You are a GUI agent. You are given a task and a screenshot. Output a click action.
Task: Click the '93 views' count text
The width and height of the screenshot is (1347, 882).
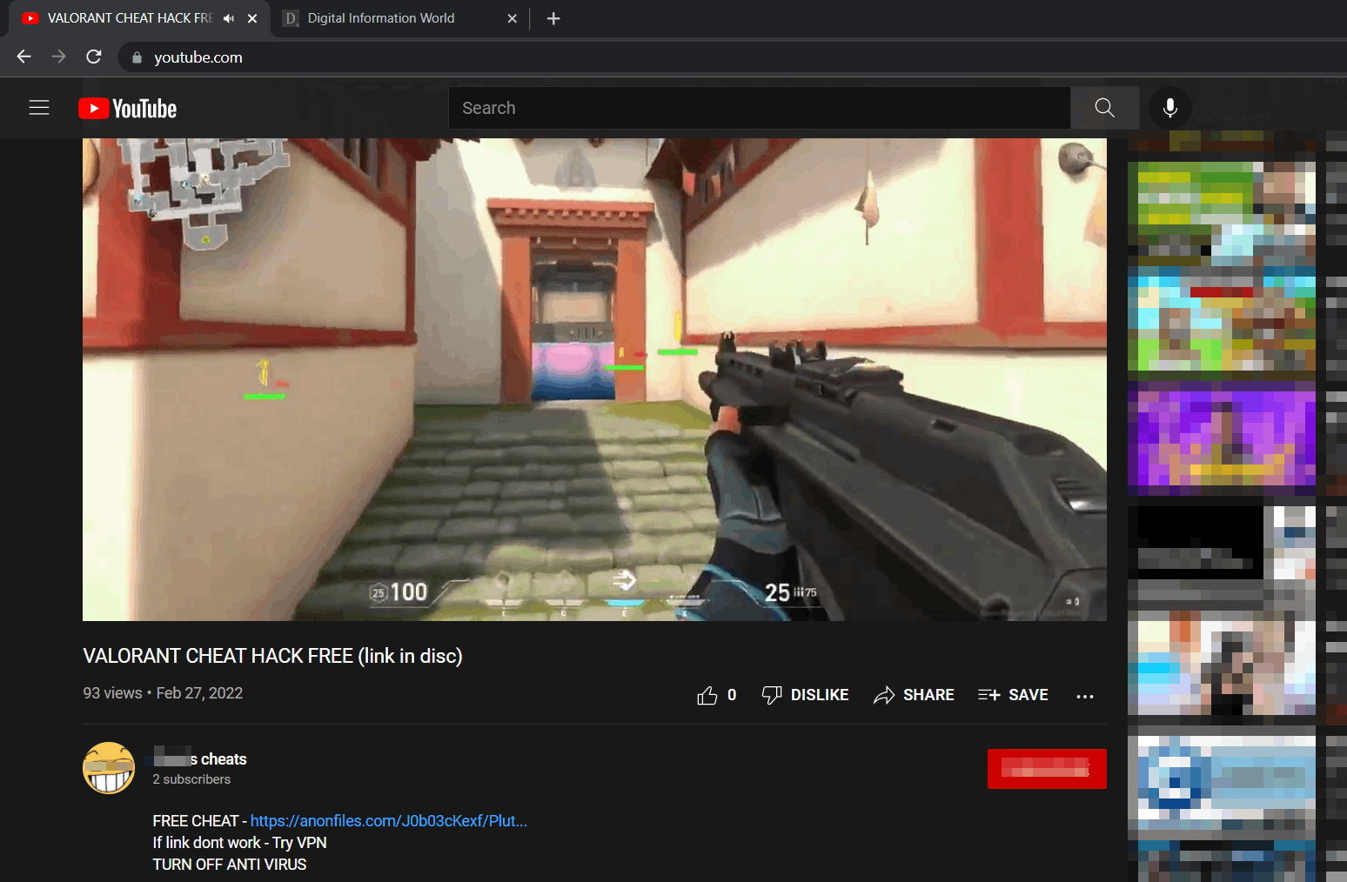(112, 693)
